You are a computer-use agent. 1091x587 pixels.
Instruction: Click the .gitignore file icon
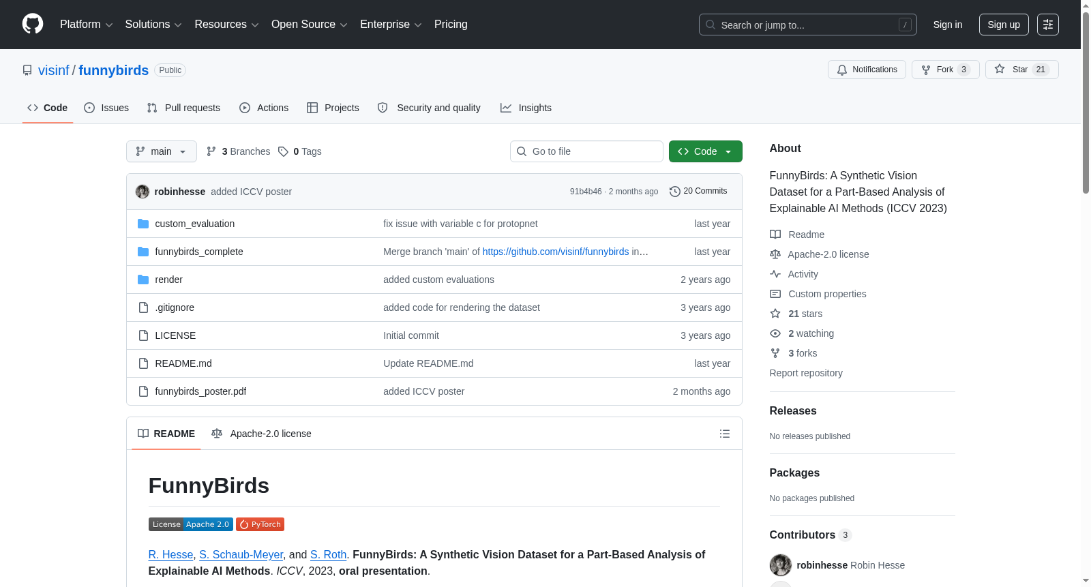[x=143, y=307]
